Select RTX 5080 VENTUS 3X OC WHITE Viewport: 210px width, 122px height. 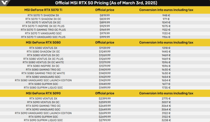43,62
